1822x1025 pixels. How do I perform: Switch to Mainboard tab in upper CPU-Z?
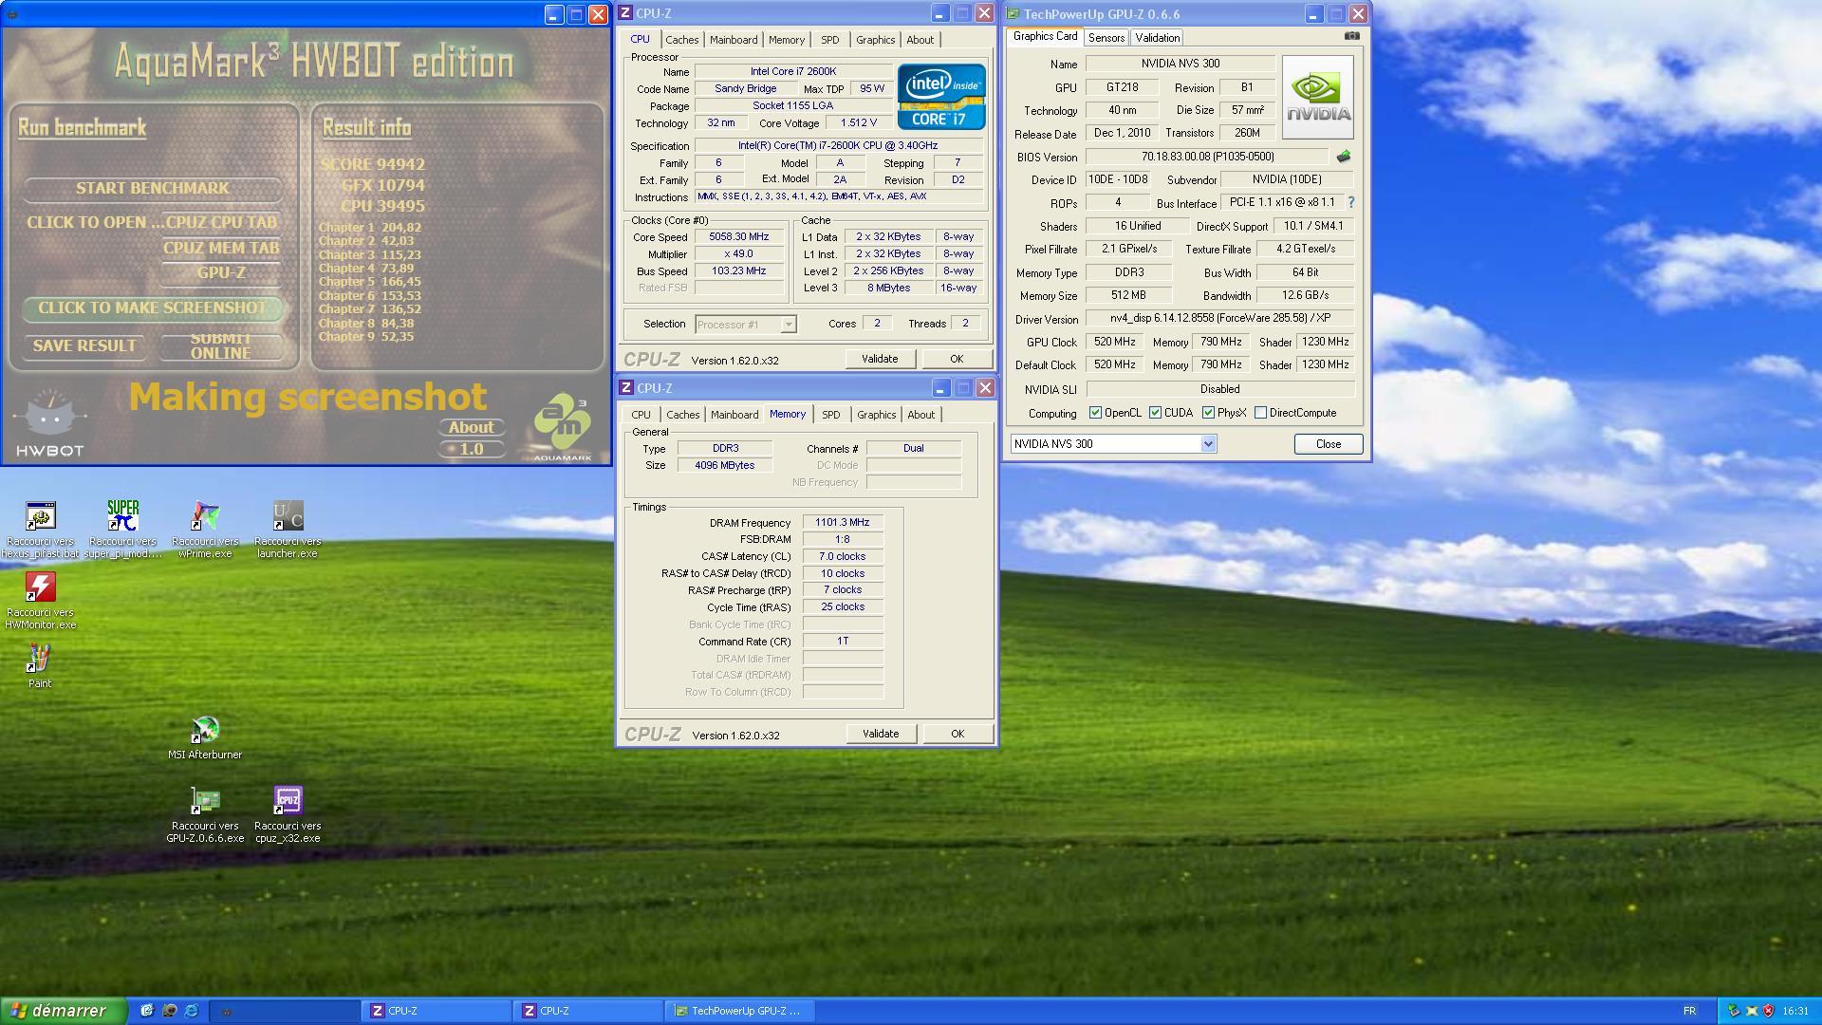pos(734,40)
